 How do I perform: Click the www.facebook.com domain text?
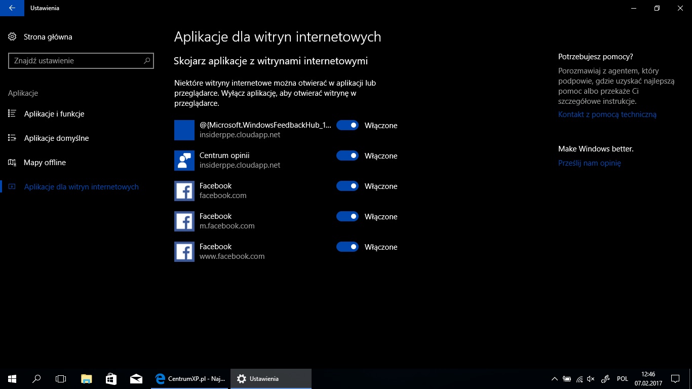pos(232,256)
